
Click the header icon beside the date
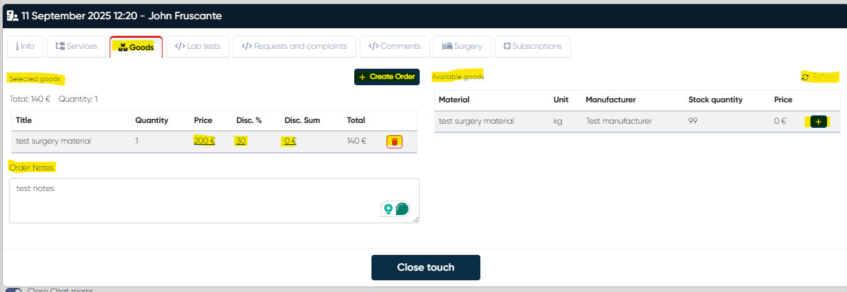(12, 14)
